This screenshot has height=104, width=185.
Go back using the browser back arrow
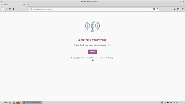pos(2,9)
